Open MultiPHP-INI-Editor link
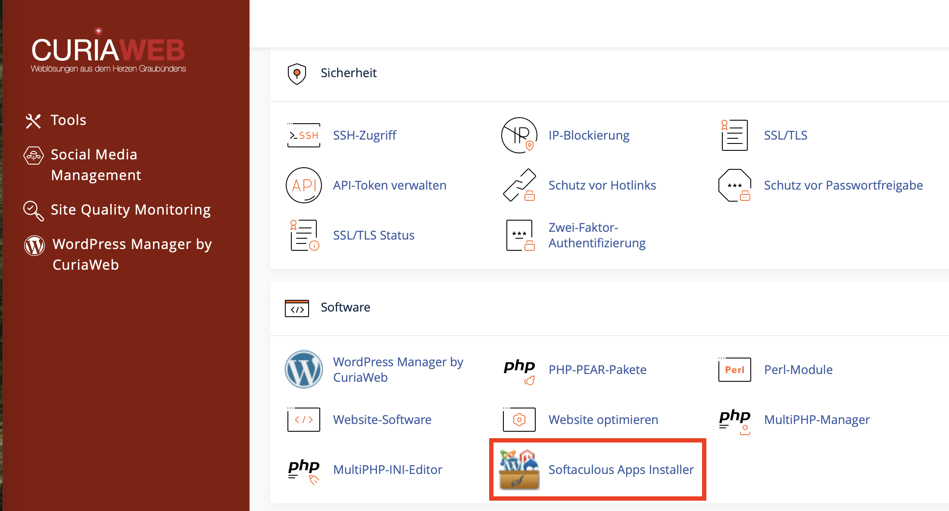949x511 pixels. click(388, 470)
